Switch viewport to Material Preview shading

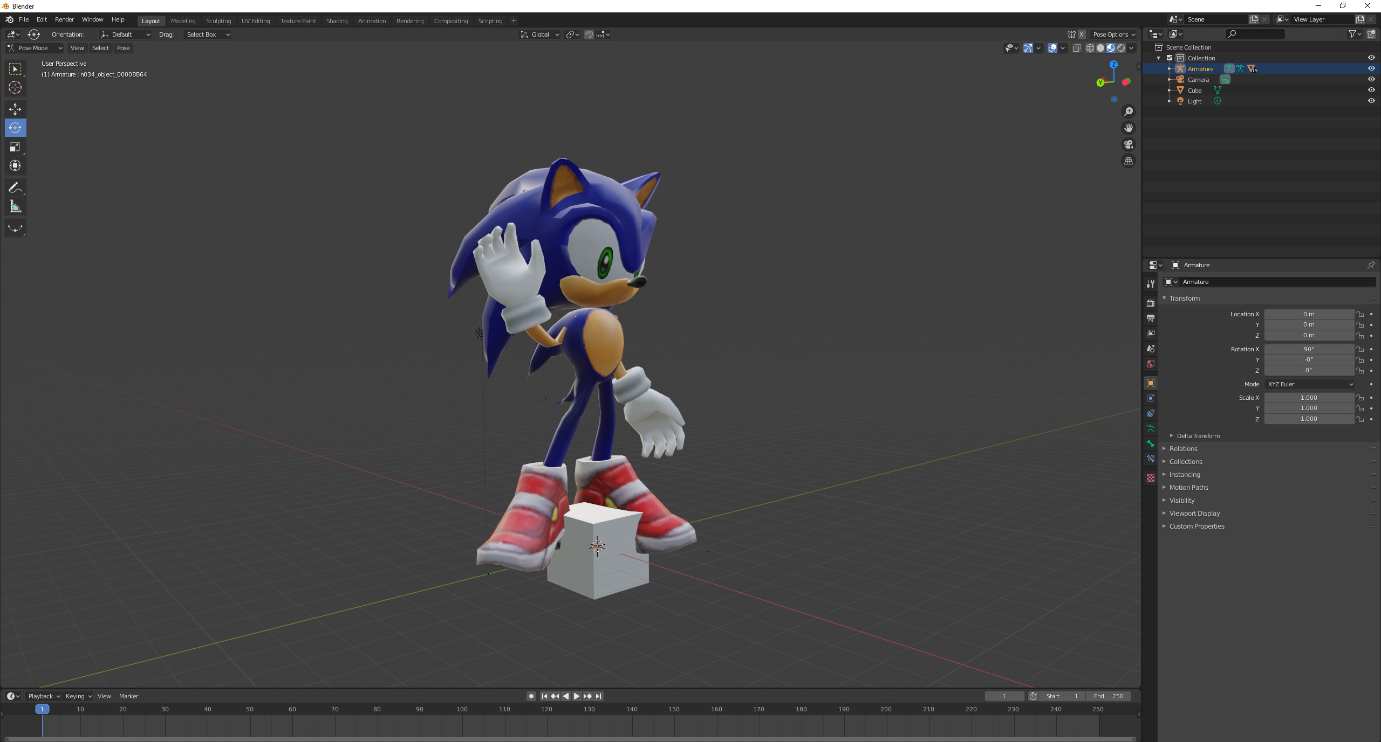pyautogui.click(x=1110, y=48)
